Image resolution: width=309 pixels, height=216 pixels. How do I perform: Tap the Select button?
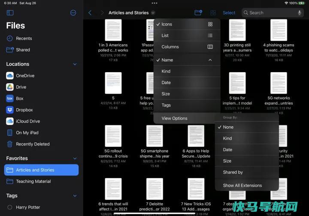pos(229,13)
